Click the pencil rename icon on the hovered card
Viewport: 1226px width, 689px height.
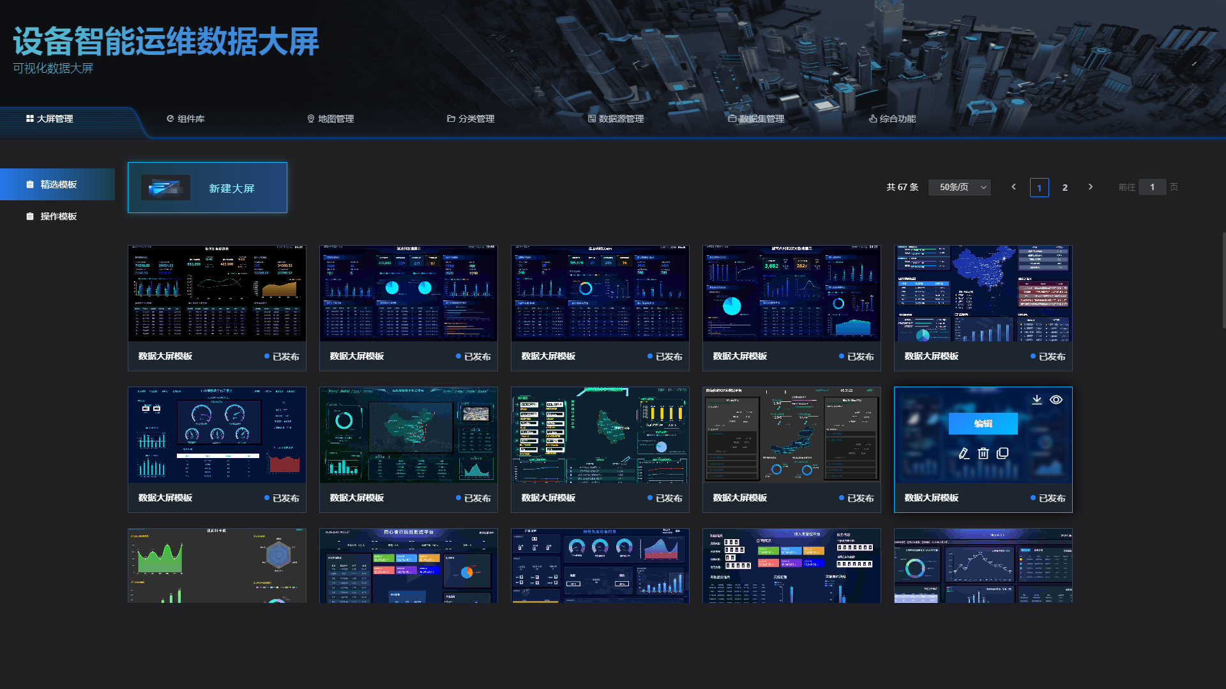point(964,453)
